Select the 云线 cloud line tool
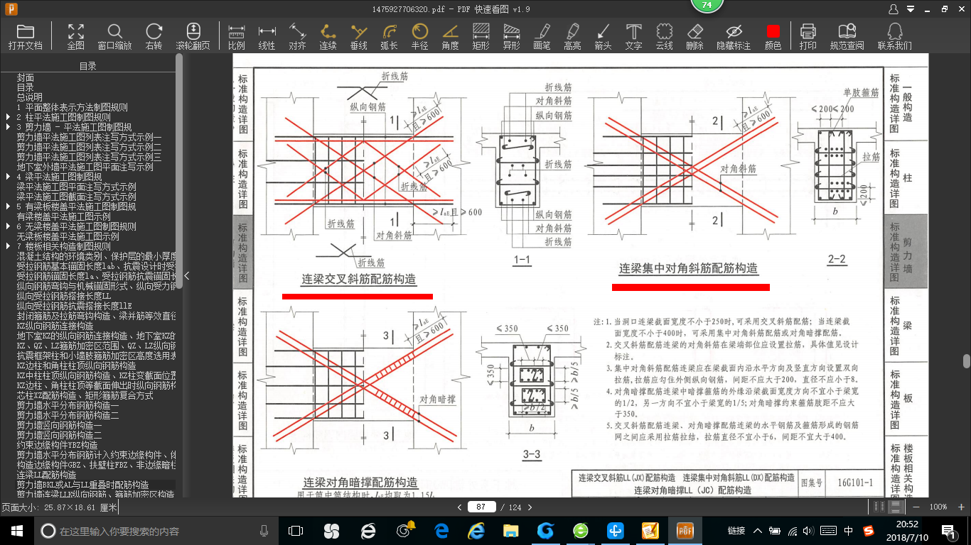The height and width of the screenshot is (545, 971). click(664, 36)
